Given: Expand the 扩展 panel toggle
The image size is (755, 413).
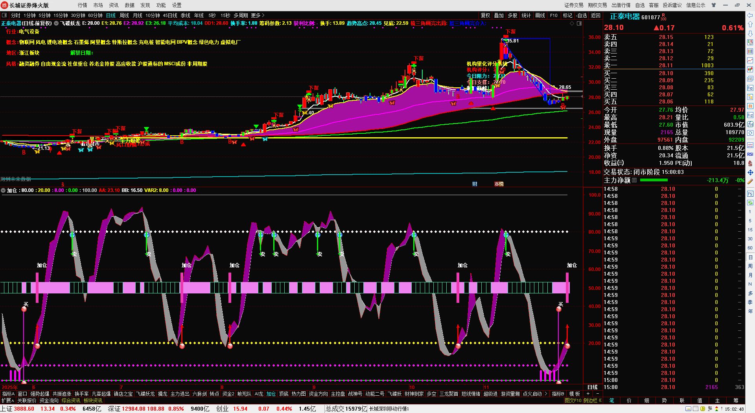Looking at the screenshot, I should (7, 400).
